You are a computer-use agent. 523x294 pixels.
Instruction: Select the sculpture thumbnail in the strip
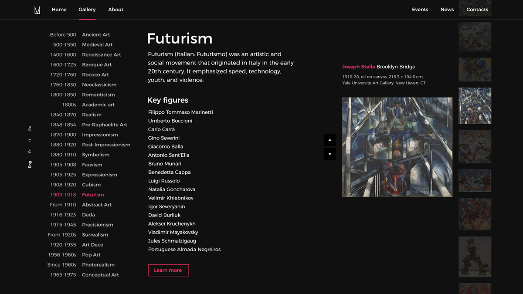[475, 257]
